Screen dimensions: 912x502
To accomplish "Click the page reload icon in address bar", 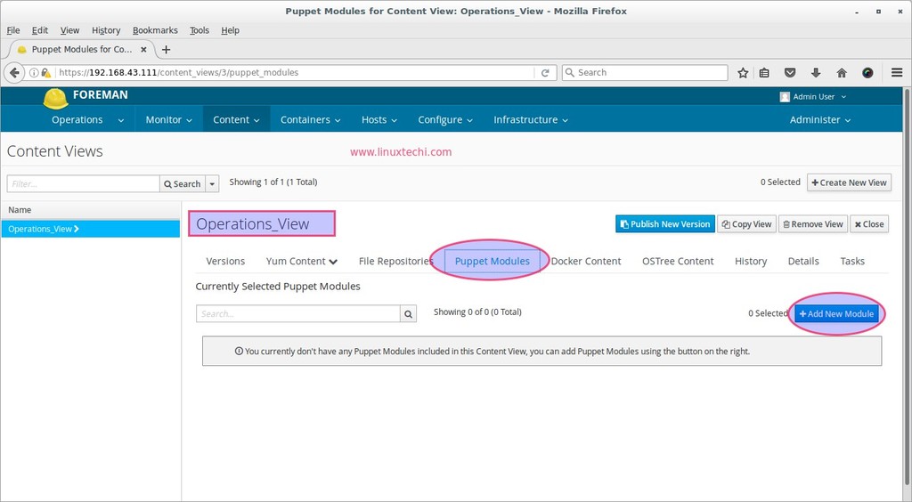I will pos(545,73).
